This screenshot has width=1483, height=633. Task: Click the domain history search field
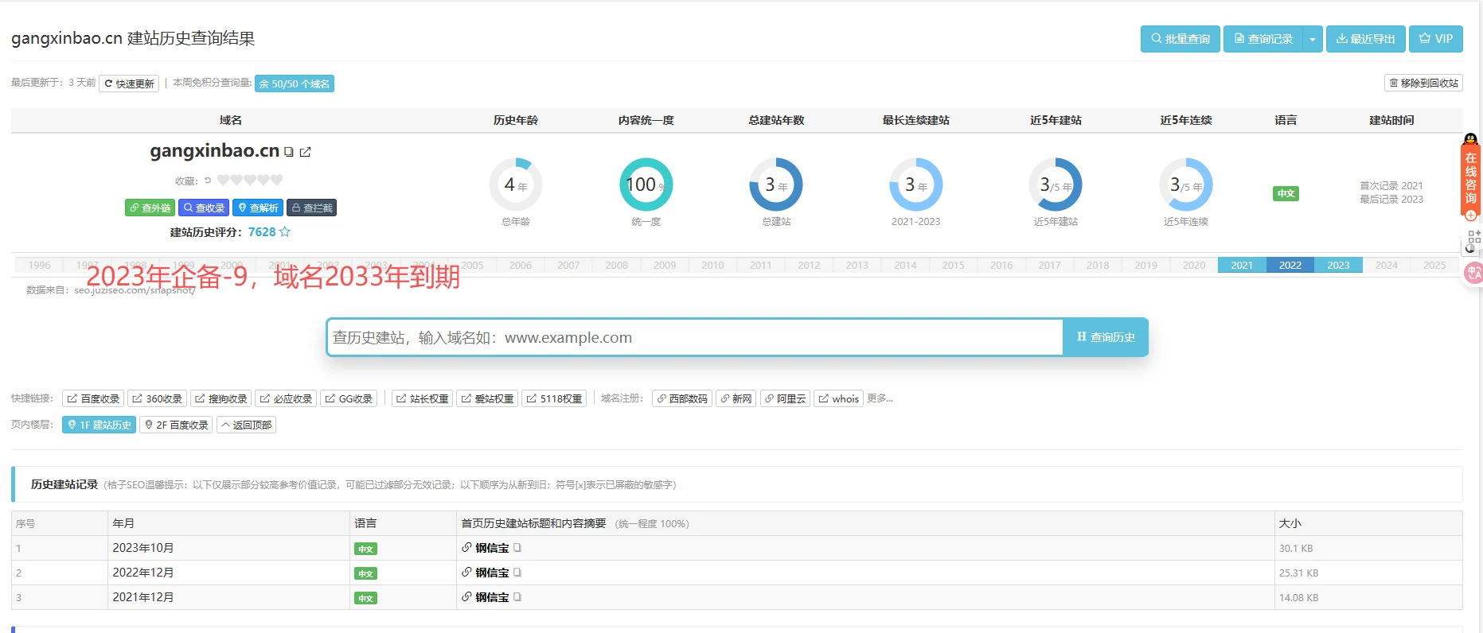click(x=695, y=337)
